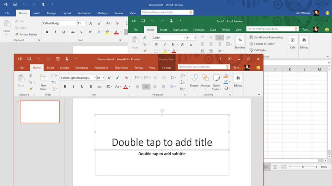
Task: Click Paste in the Word ribbon
Action: [7, 27]
